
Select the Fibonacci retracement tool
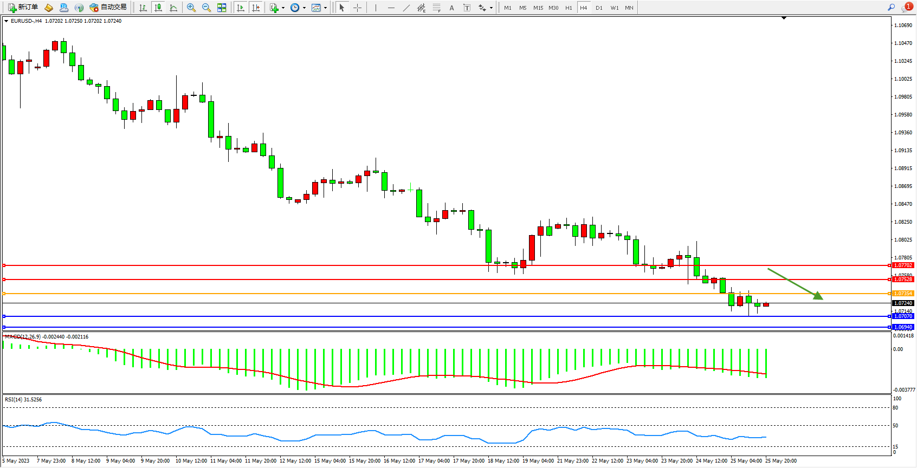click(437, 8)
